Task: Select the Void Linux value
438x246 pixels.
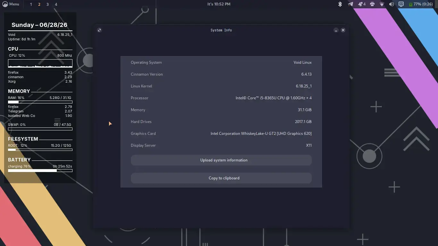Action: [x=303, y=62]
